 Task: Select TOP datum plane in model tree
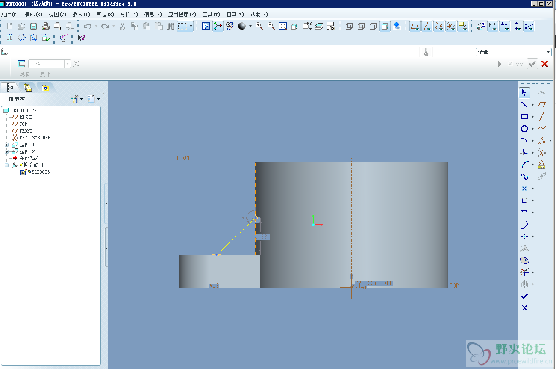point(20,124)
